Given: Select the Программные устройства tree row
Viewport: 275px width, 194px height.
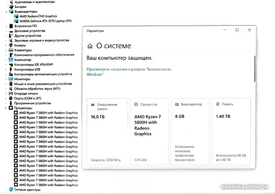Looking at the screenshot, I should coord(32,103).
